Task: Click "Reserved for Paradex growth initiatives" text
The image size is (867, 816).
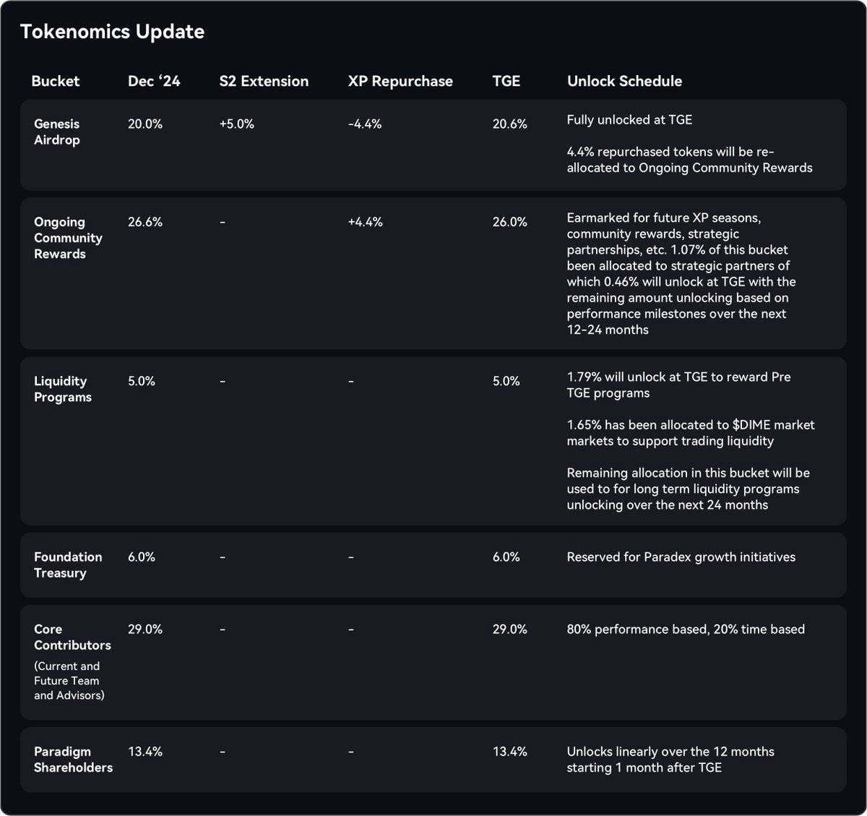Action: 681,557
